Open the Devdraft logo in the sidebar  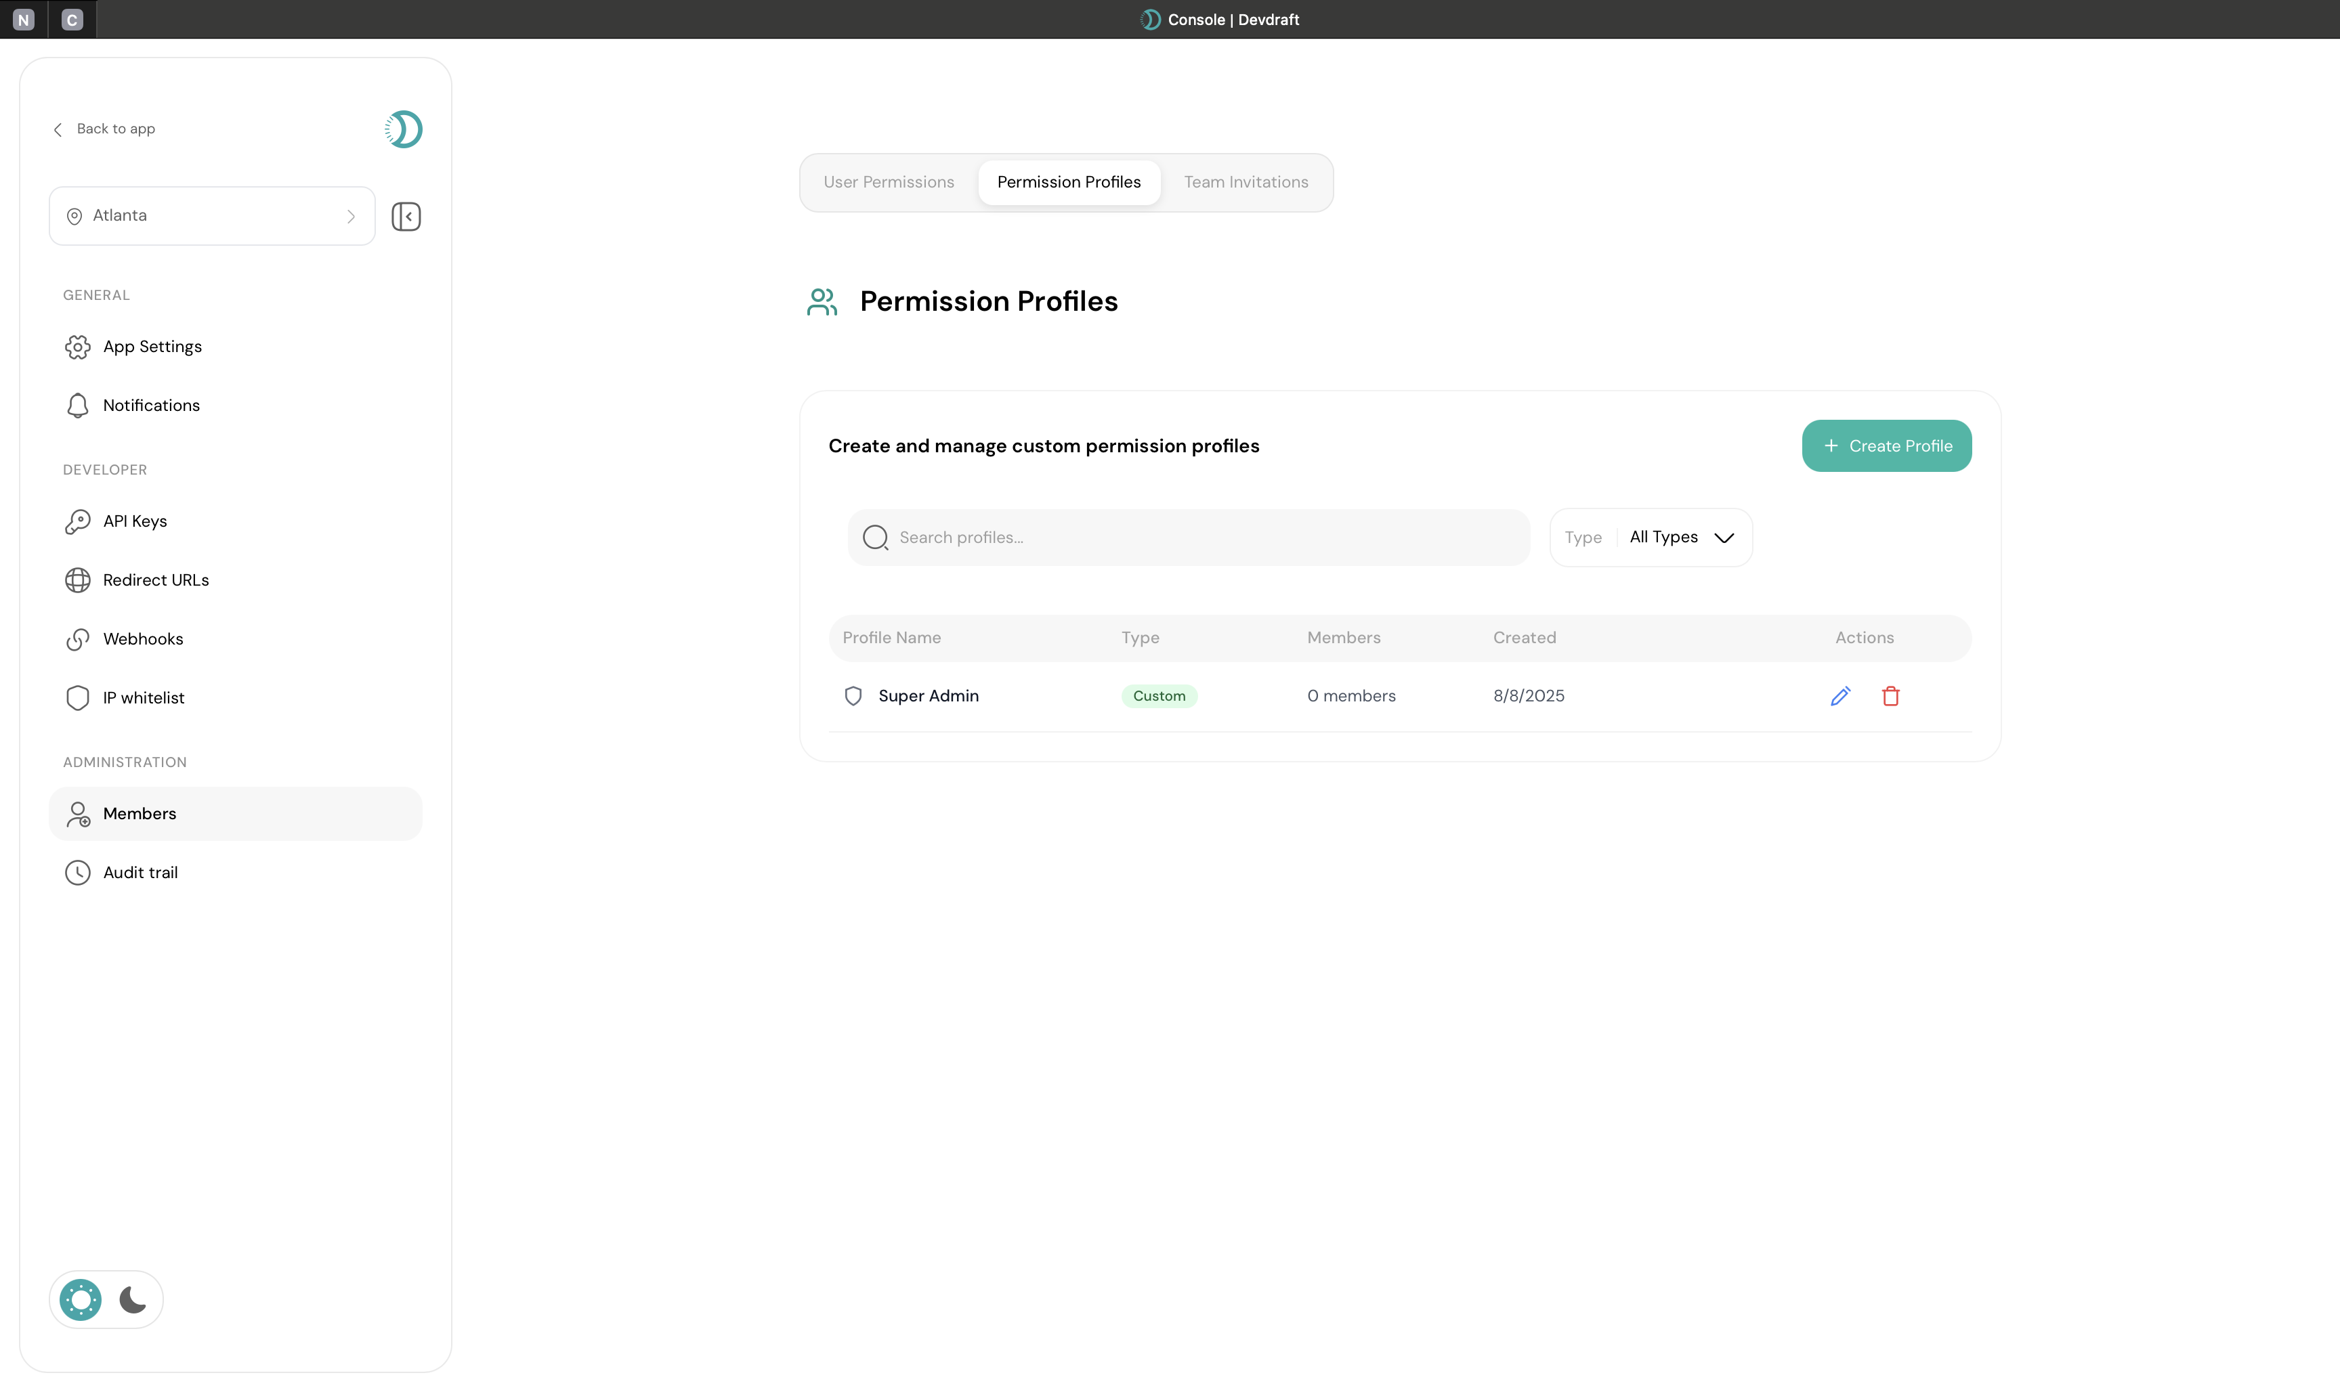402,129
